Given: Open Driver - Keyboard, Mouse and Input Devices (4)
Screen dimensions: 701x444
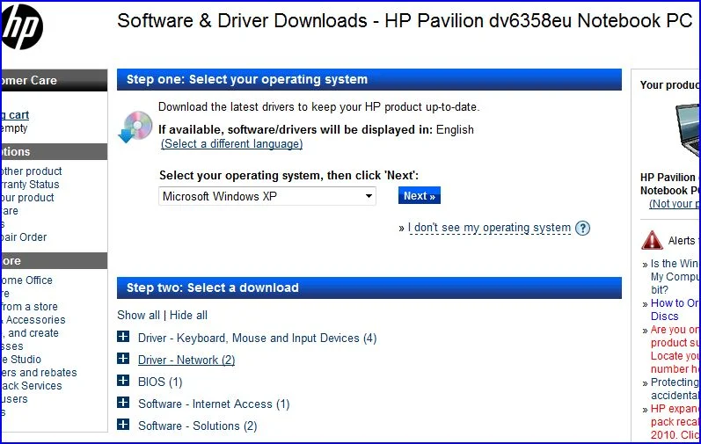Looking at the screenshot, I should pos(257,338).
